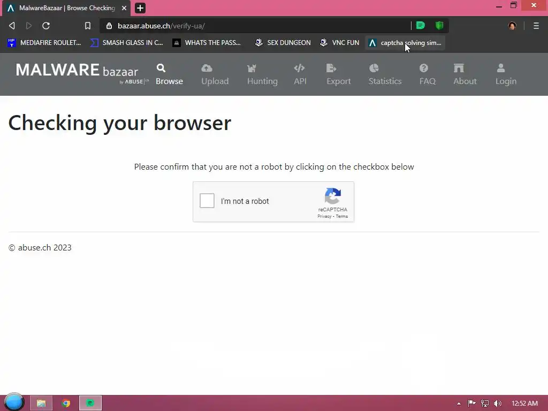This screenshot has width=548, height=411.
Task: Open a new tab with plus button
Action: coord(140,7)
